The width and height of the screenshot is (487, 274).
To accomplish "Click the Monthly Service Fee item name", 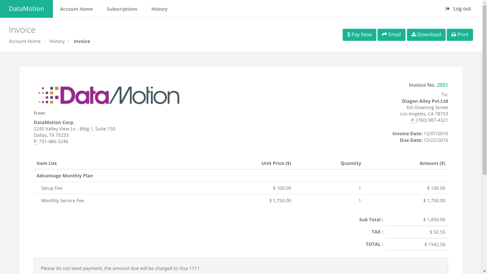I will (63, 200).
